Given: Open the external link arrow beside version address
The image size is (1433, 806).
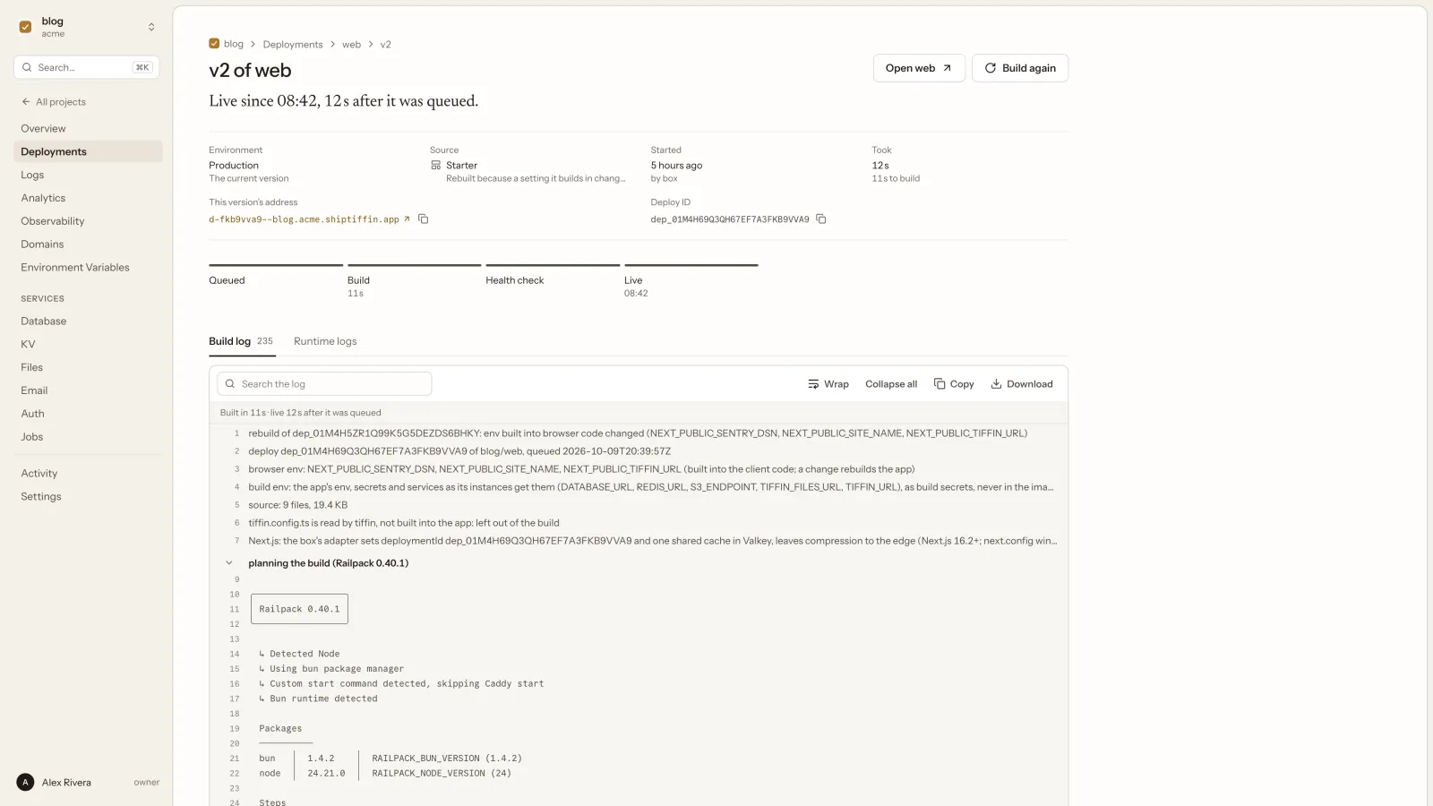Looking at the screenshot, I should pyautogui.click(x=407, y=219).
